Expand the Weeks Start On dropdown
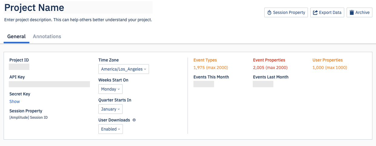 tap(110, 89)
